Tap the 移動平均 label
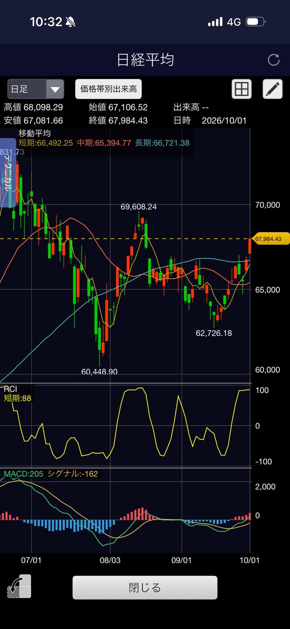Image resolution: width=290 pixels, height=629 pixels. 35,133
